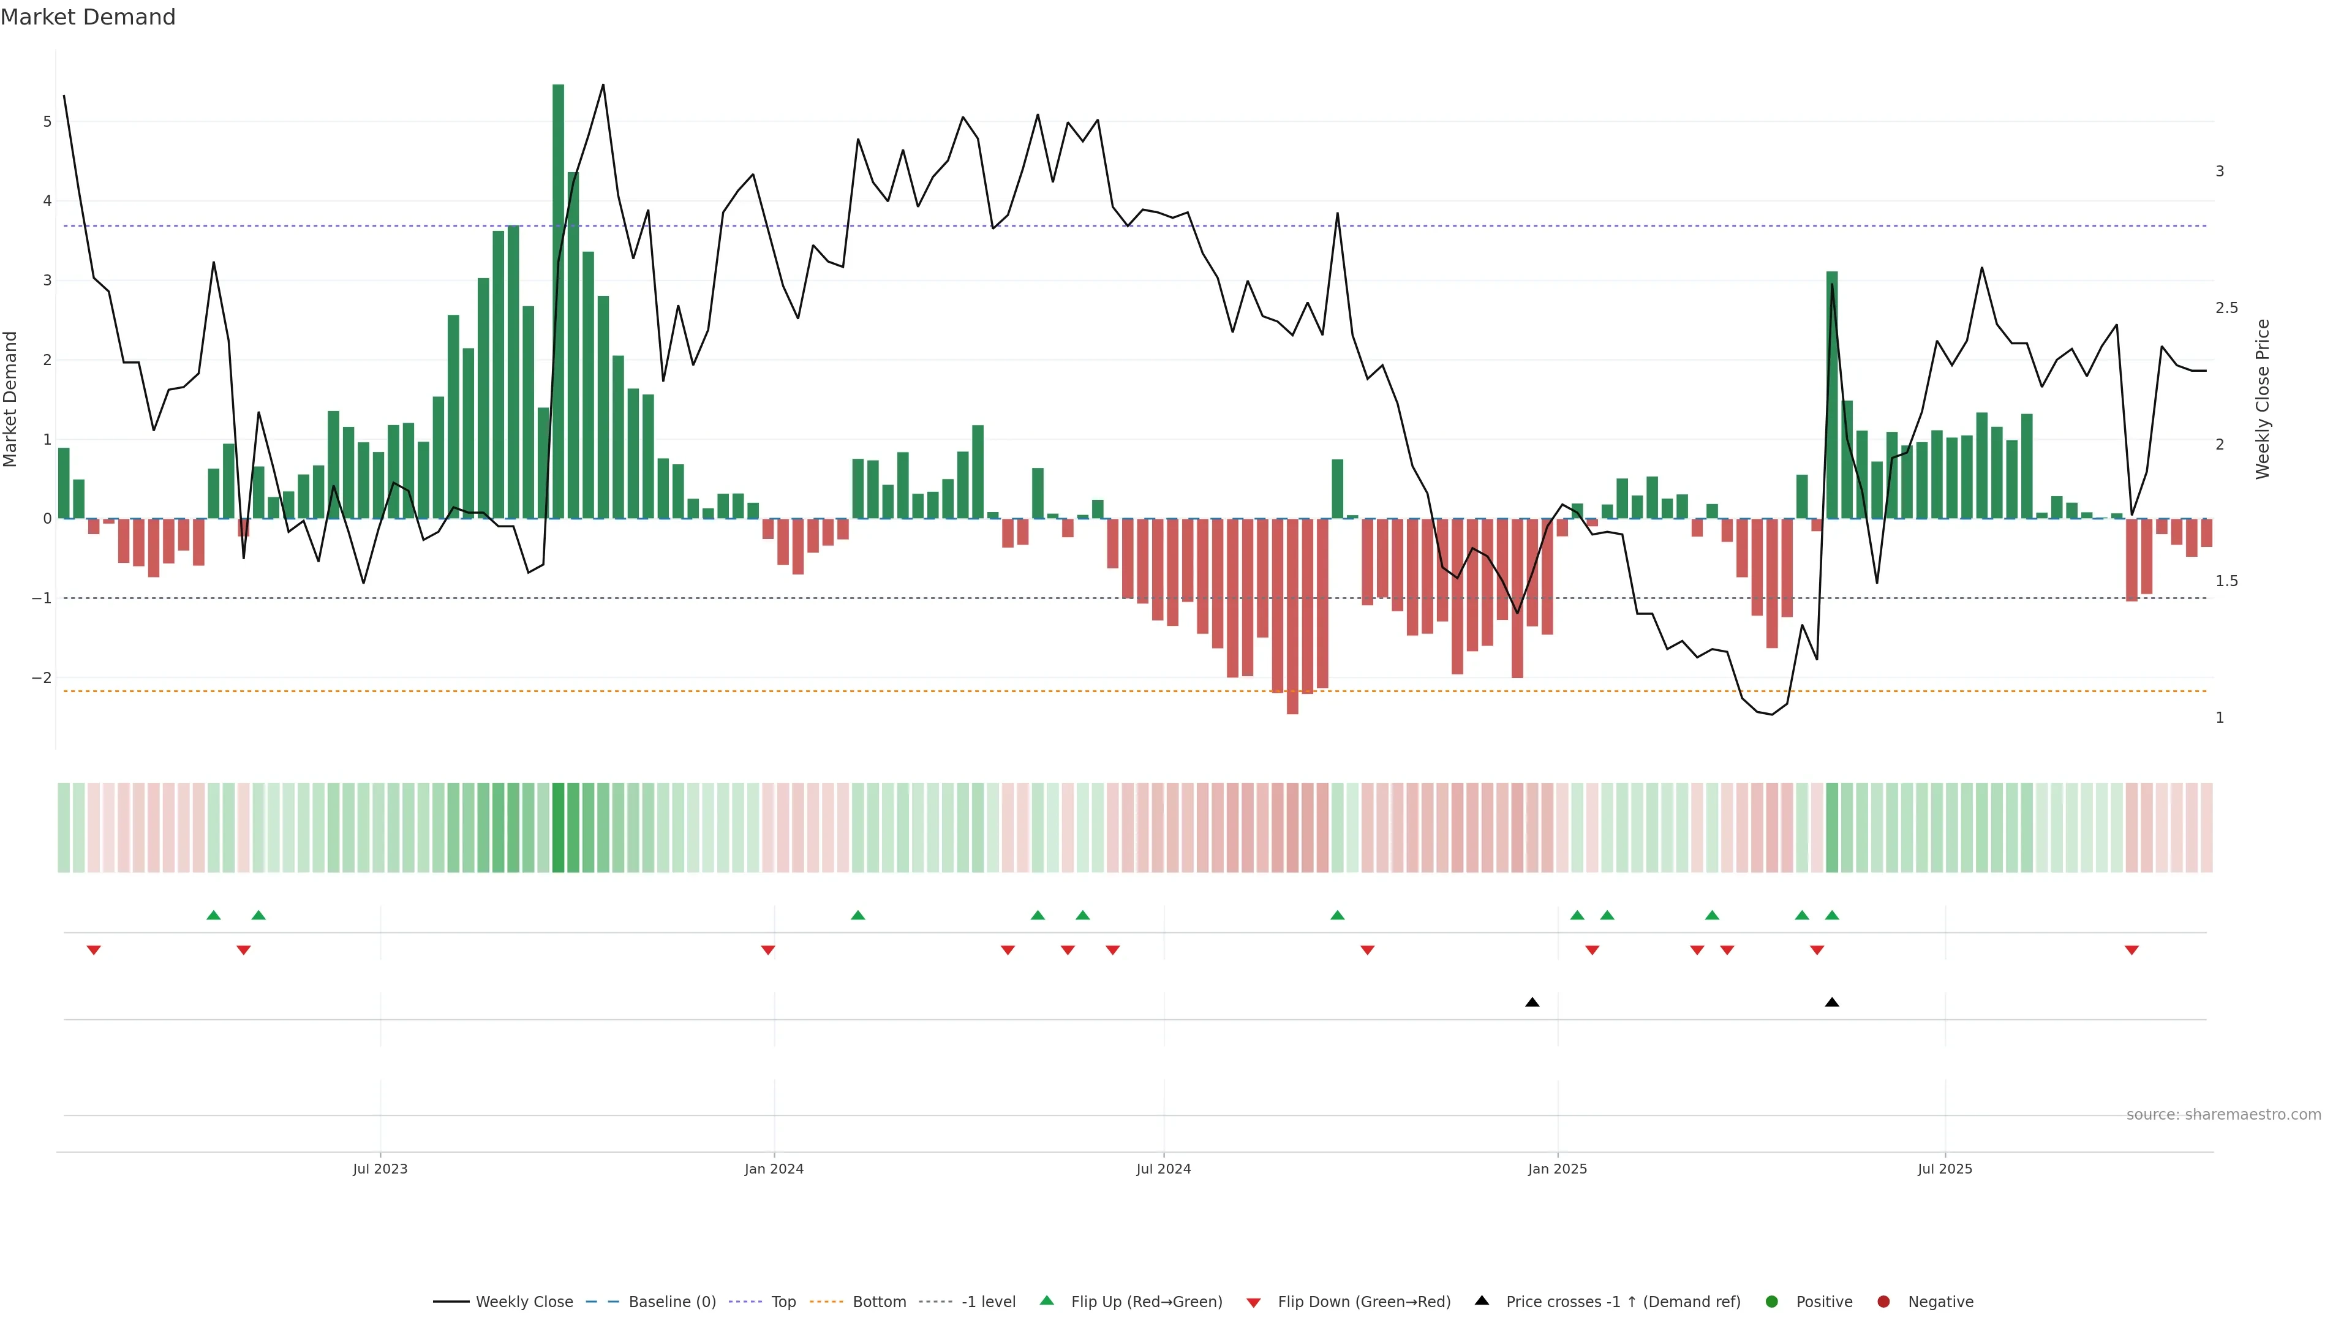
Task: Click the rightmost red flip-down marker
Action: point(2132,951)
